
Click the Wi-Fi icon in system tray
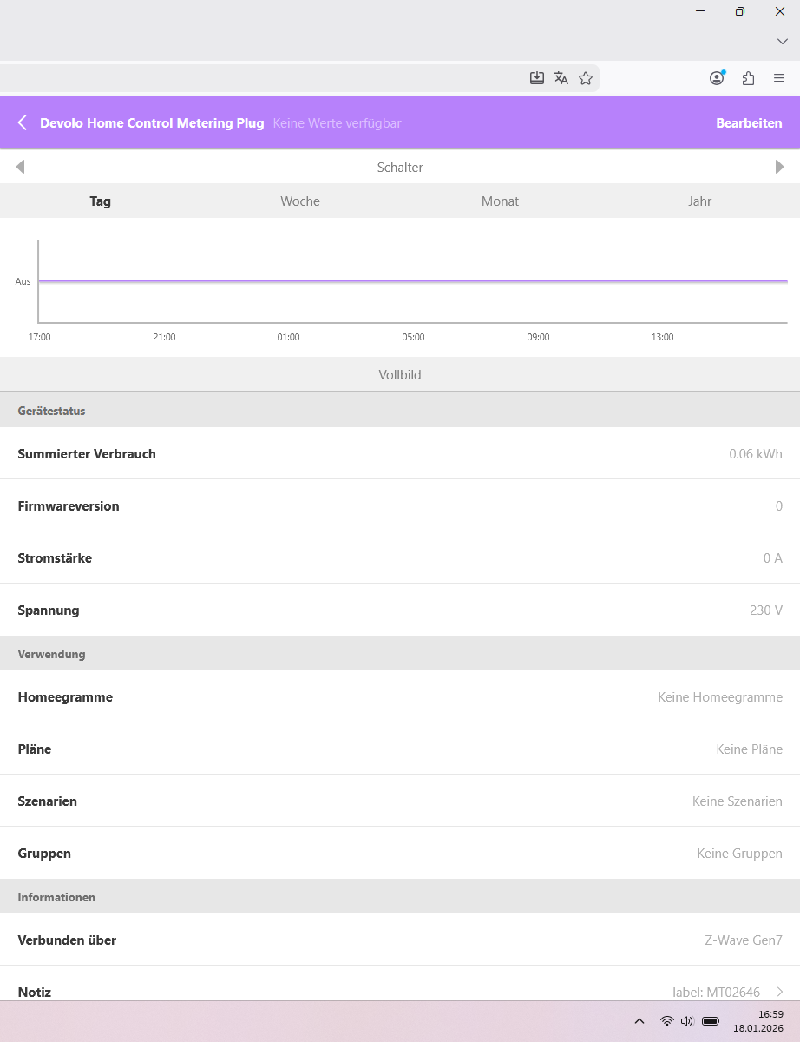click(666, 1020)
